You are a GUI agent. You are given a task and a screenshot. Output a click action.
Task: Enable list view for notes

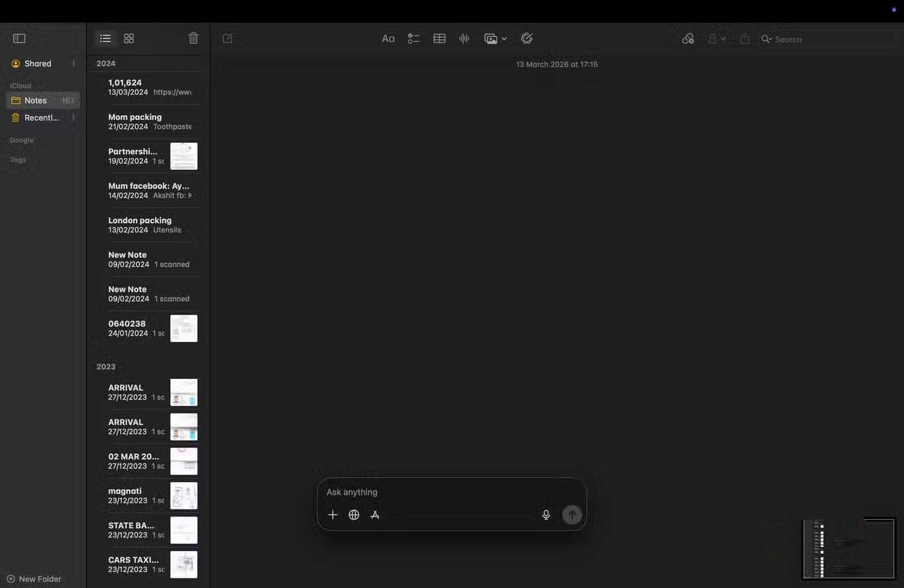pyautogui.click(x=105, y=38)
